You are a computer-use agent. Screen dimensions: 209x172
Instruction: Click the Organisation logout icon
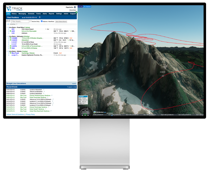tap(75, 7)
